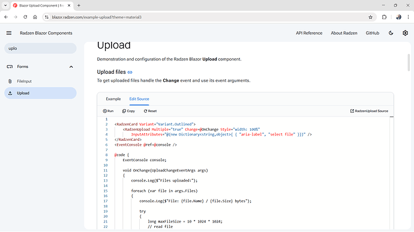Open theme settings gear icon
Image resolution: width=414 pixels, height=232 pixels.
click(405, 33)
